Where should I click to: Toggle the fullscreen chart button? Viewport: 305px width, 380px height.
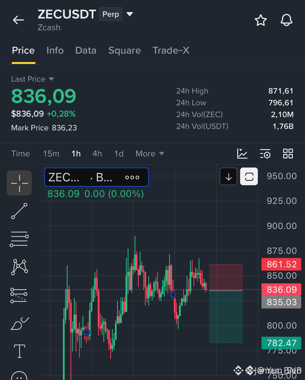click(x=249, y=176)
